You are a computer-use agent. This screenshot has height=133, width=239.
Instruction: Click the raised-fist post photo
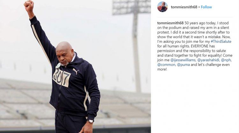click(76, 66)
